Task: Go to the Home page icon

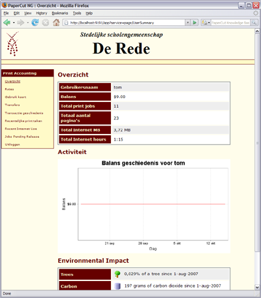Action: [x=56, y=22]
